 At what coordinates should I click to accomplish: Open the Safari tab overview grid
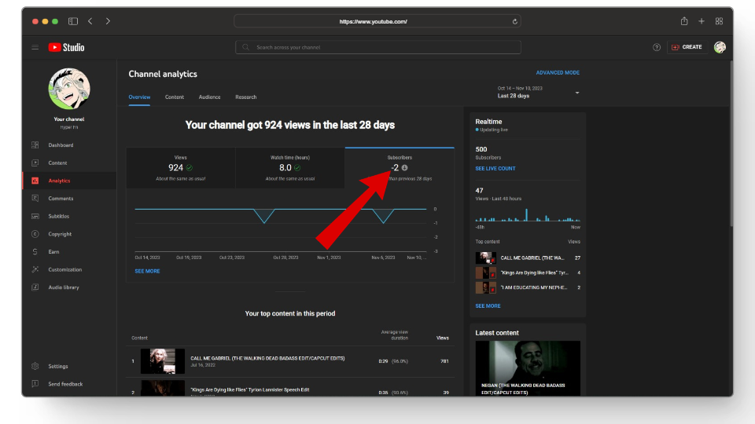coord(719,21)
